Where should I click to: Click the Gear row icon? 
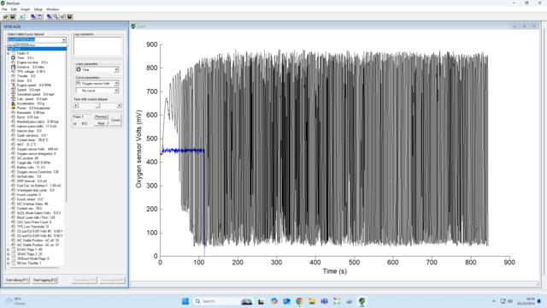(x=14, y=80)
